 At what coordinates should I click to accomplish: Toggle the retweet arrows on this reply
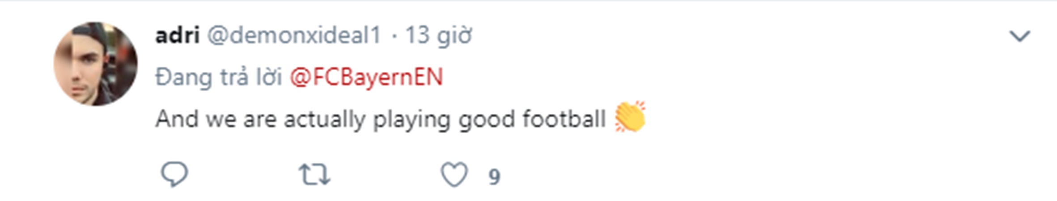pos(314,175)
